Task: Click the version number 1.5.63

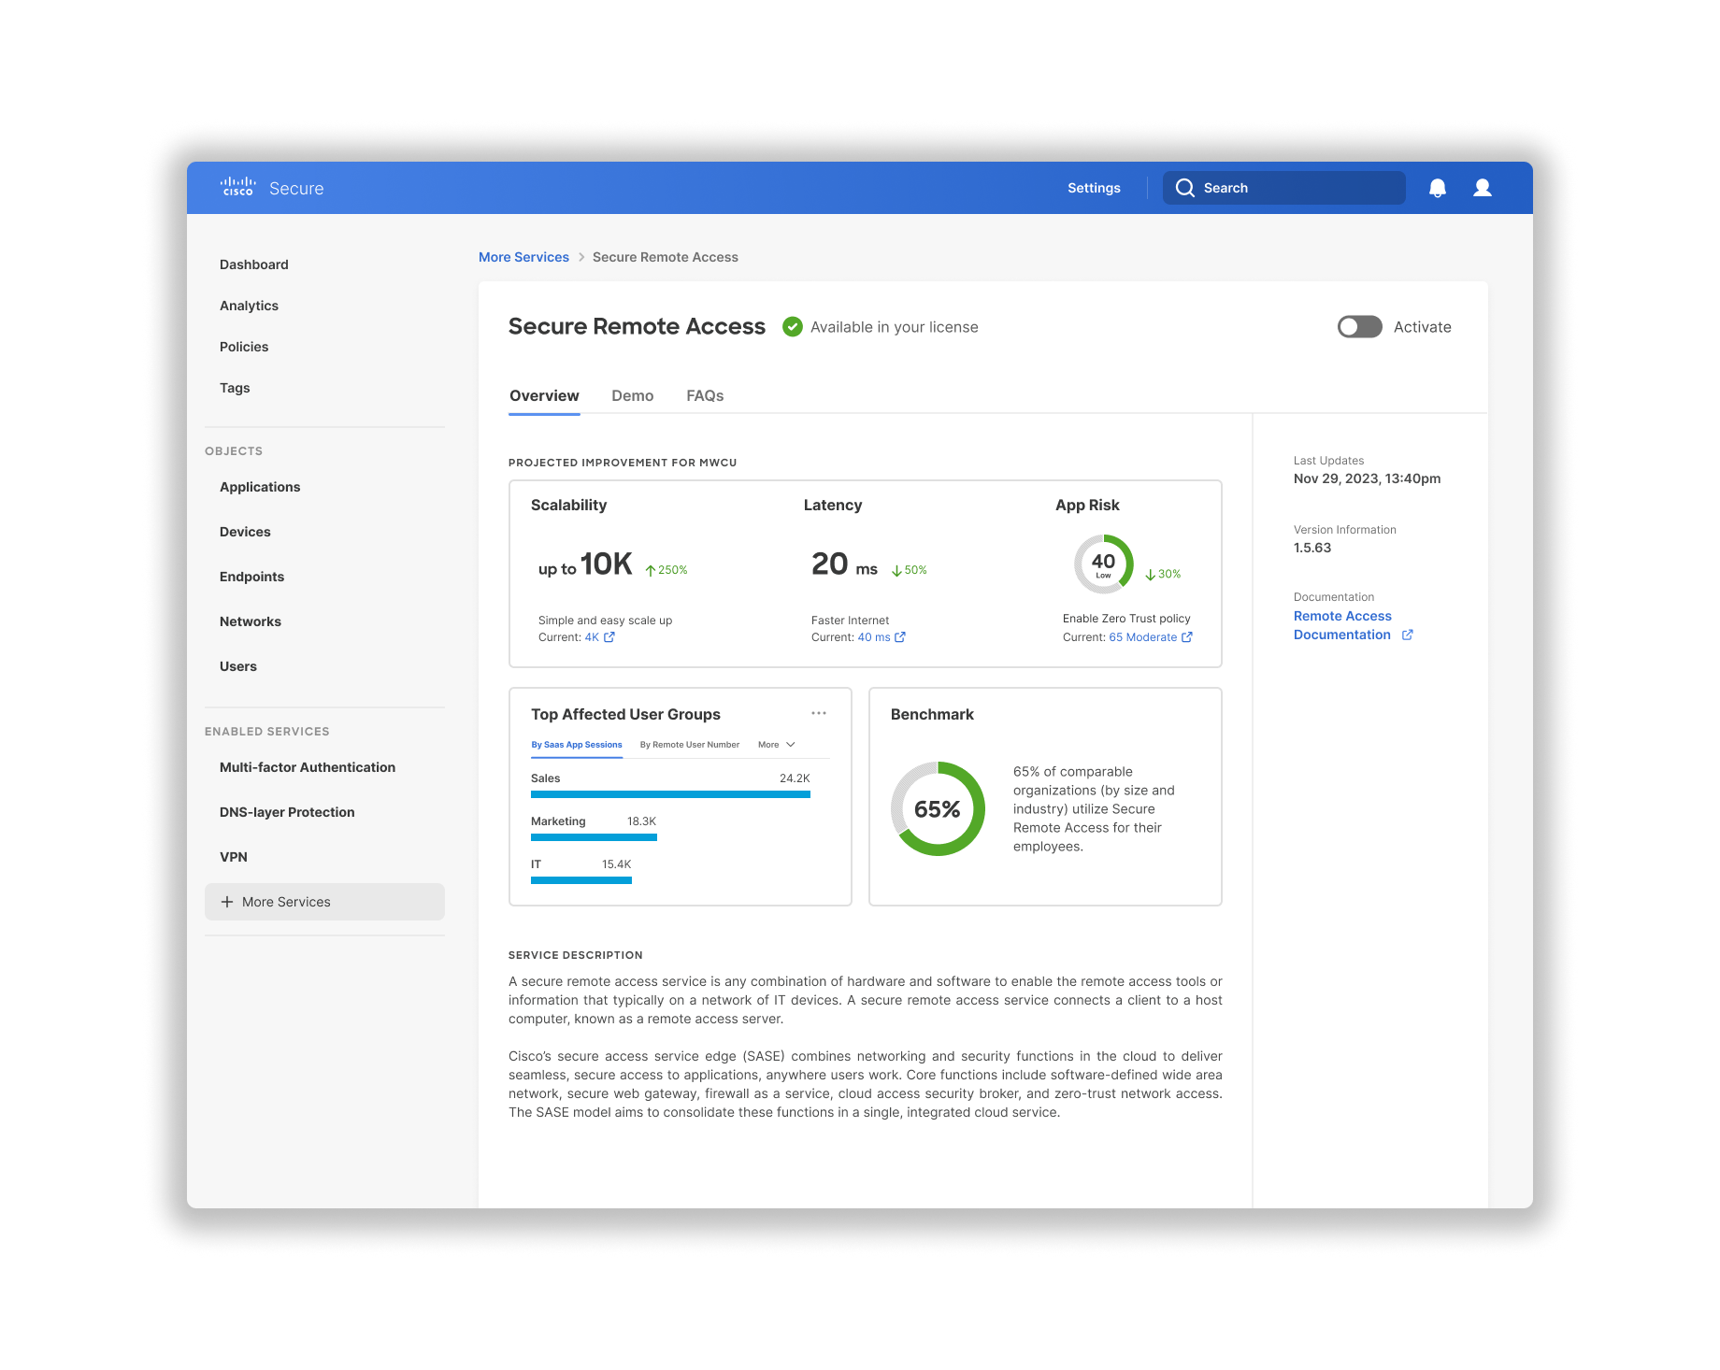Action: point(1312,548)
